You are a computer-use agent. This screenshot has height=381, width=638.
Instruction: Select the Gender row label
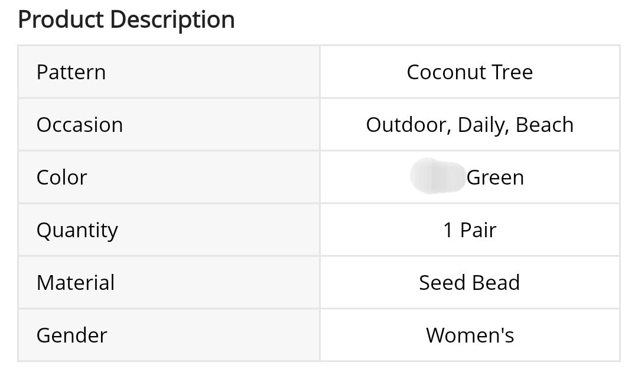point(71,335)
